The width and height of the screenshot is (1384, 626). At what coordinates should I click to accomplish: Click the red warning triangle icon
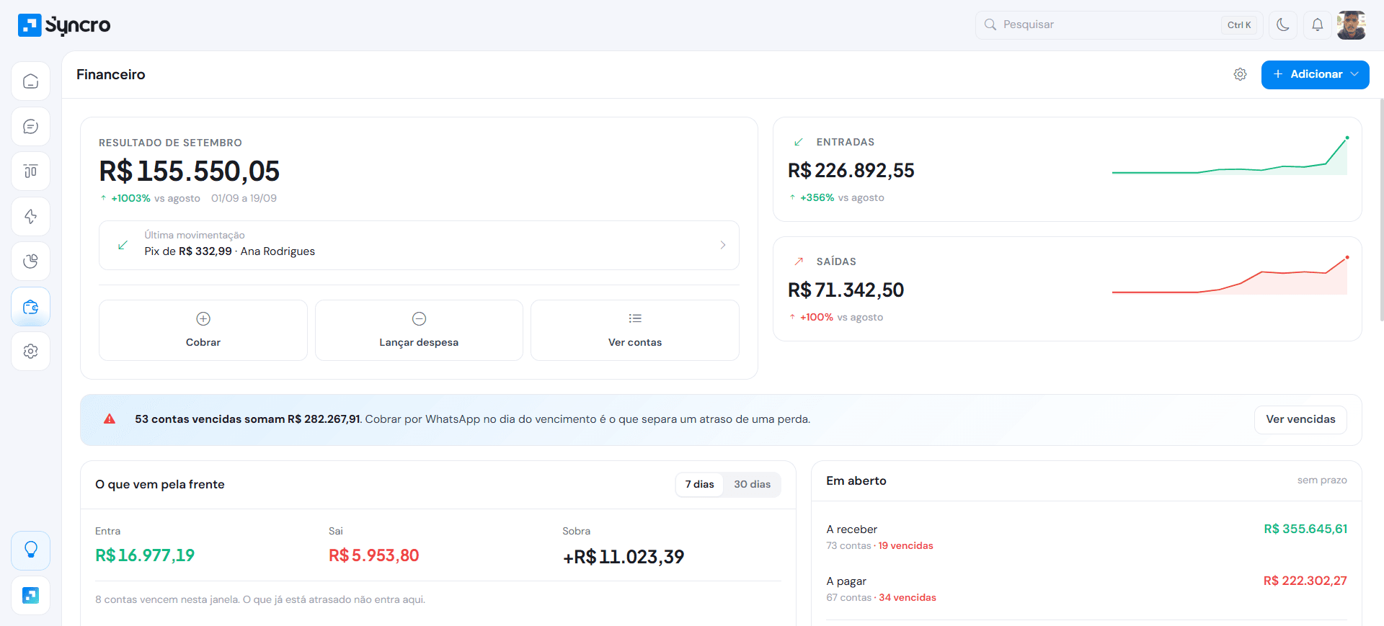[x=110, y=419]
